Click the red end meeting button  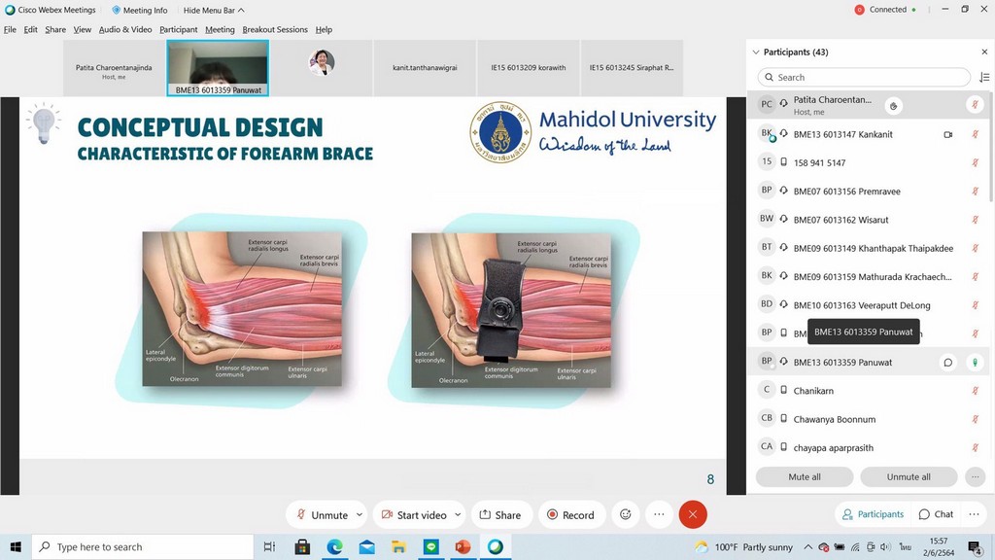point(693,514)
